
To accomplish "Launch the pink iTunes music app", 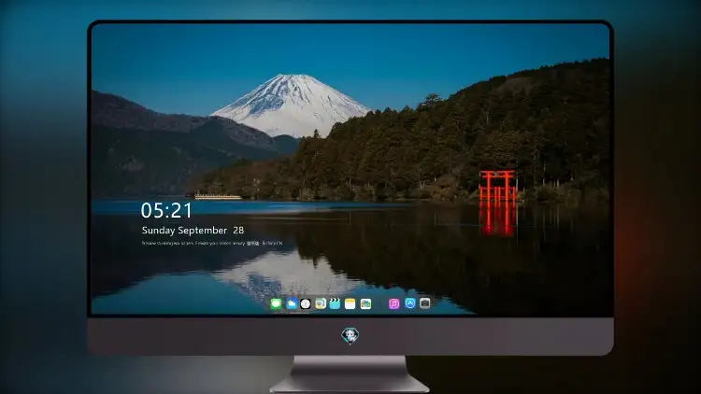I will click(393, 303).
